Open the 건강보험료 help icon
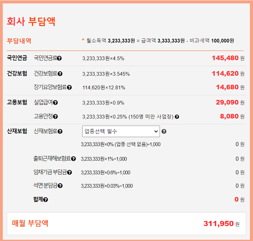253x241 pixels. coord(60,74)
